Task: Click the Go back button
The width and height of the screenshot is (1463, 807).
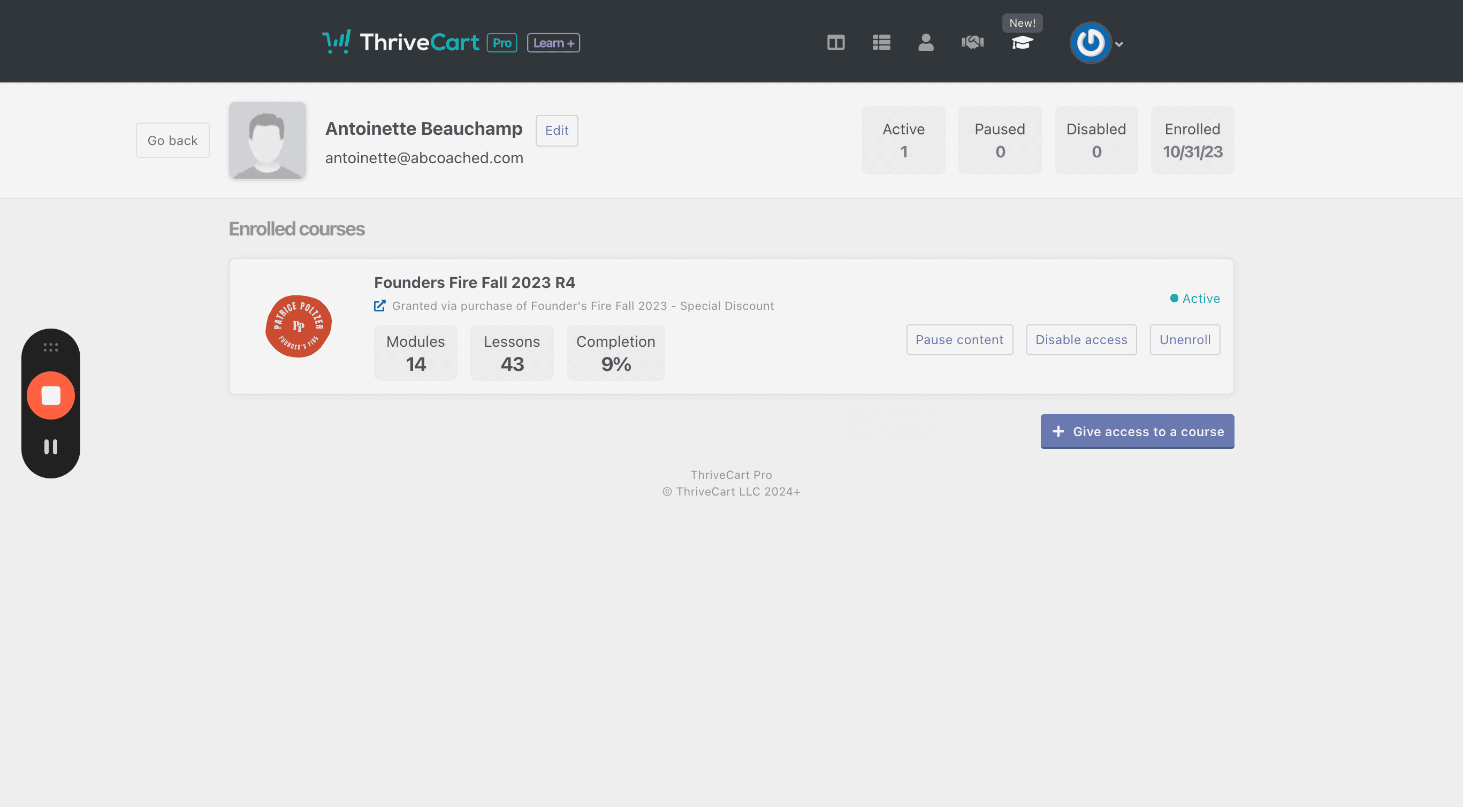Action: tap(173, 140)
